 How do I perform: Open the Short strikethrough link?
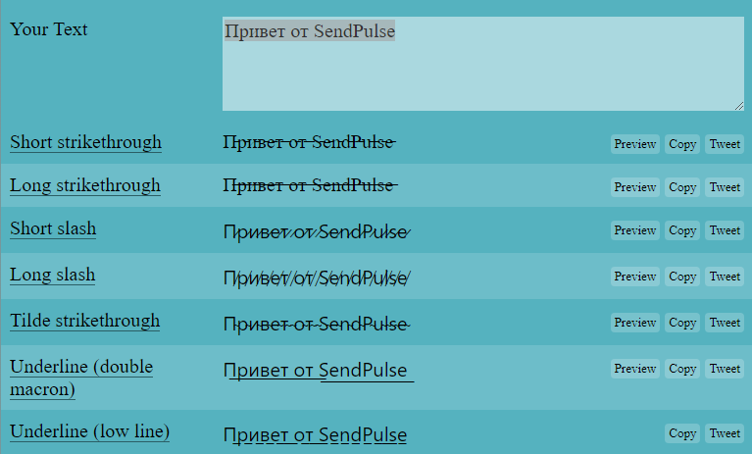(x=85, y=142)
